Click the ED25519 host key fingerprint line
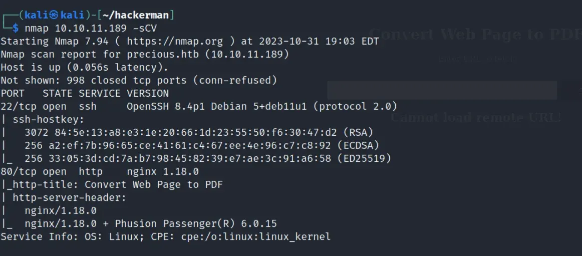This screenshot has width=582, height=256. click(x=207, y=158)
